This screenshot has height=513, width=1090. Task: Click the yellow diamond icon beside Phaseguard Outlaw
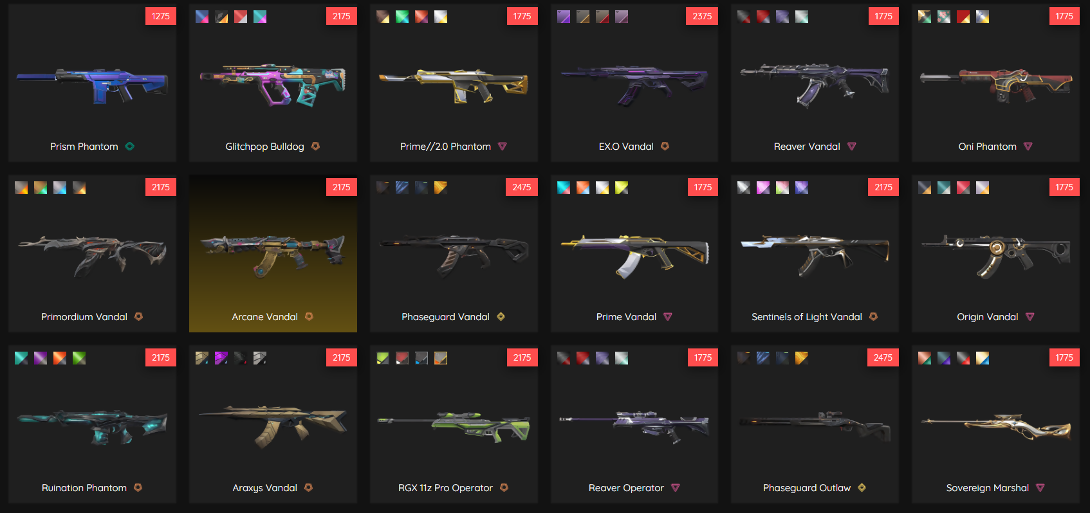[x=862, y=488]
